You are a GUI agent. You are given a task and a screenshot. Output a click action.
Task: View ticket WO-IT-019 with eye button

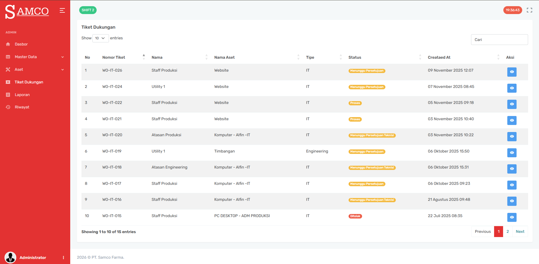pyautogui.click(x=512, y=153)
